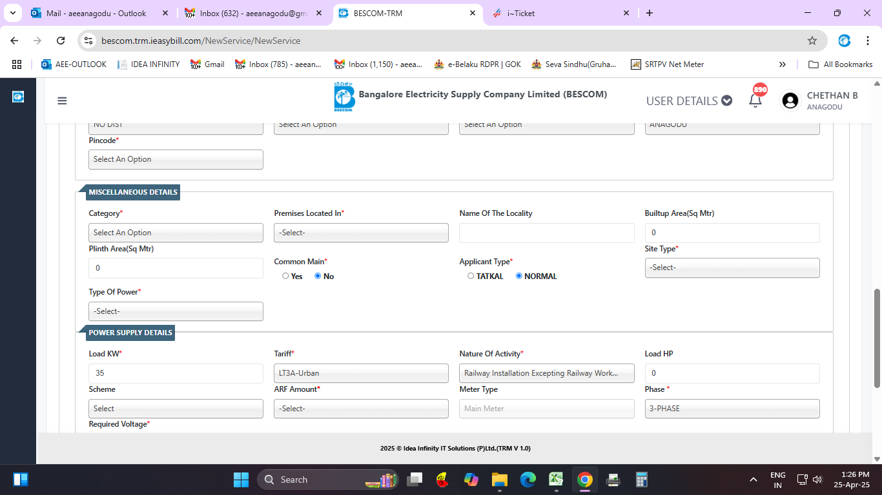Go back in browser history
Image resolution: width=882 pixels, height=495 pixels.
tap(14, 41)
